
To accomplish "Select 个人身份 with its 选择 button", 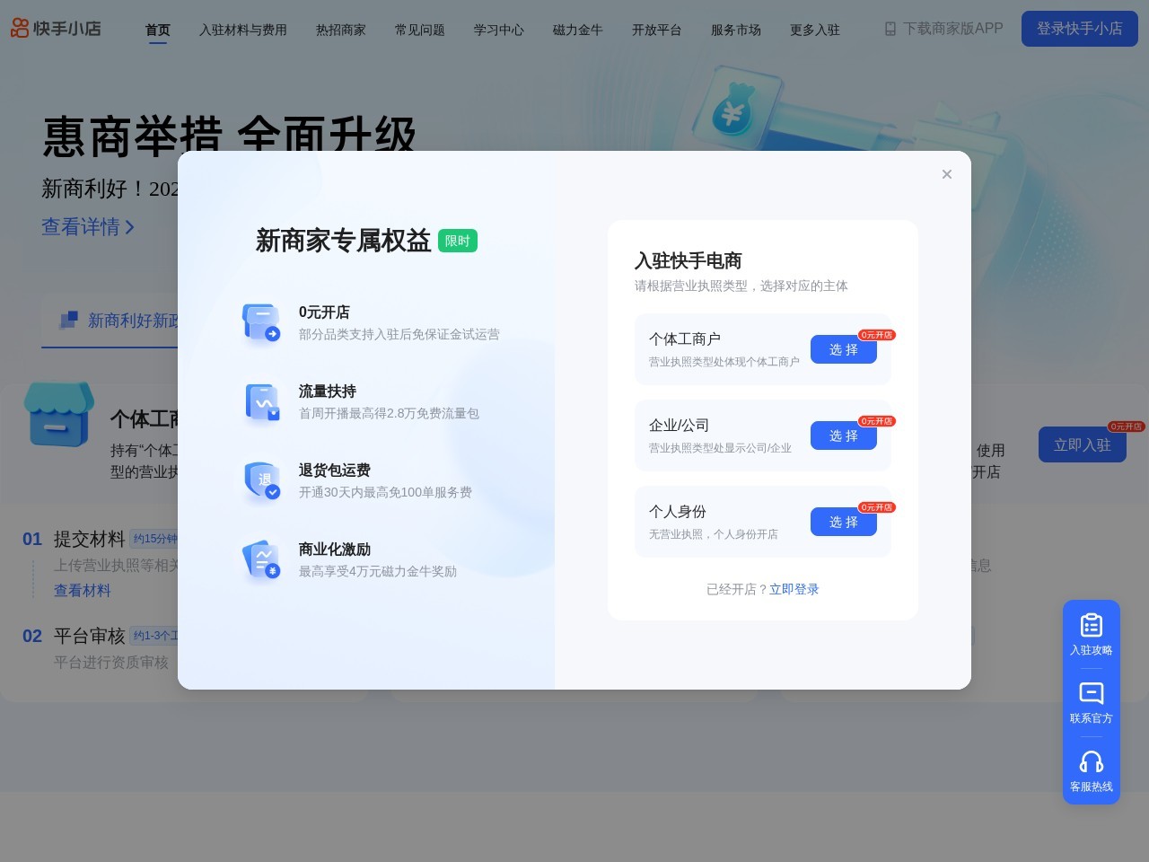I will [x=844, y=522].
